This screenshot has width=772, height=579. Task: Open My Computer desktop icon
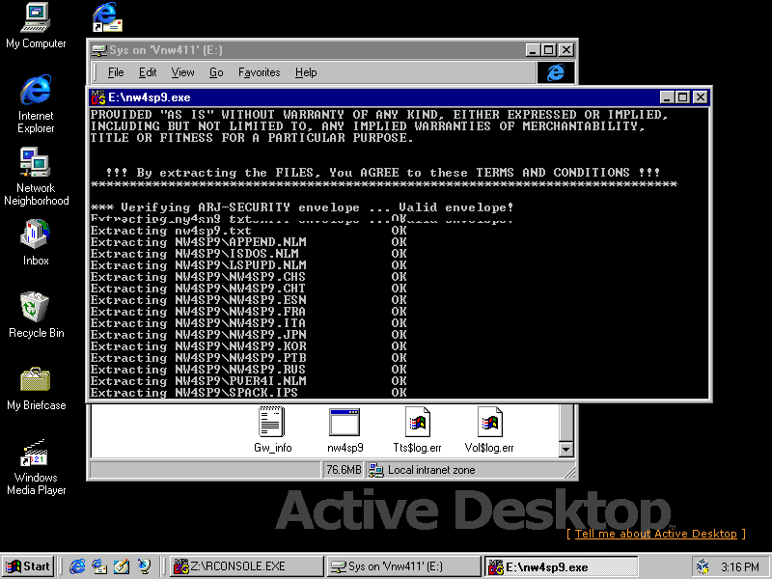tap(36, 26)
